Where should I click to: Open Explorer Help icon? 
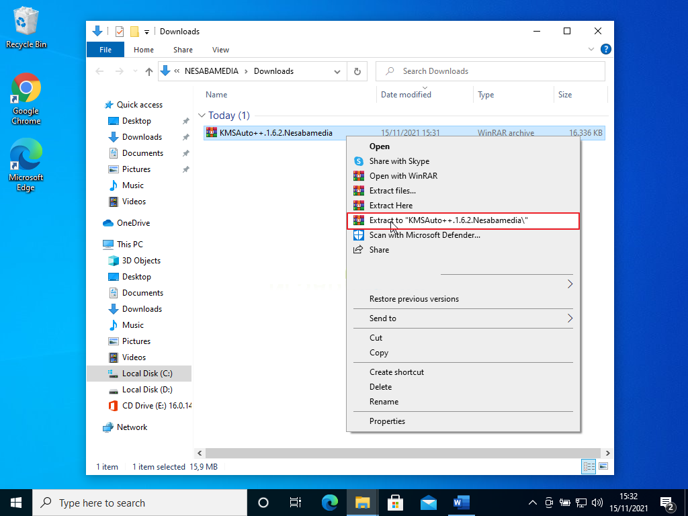(606, 49)
